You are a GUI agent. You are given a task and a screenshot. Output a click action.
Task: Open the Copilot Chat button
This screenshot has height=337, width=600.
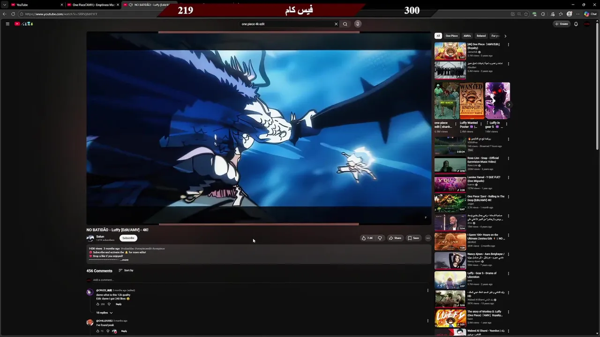[x=590, y=14]
